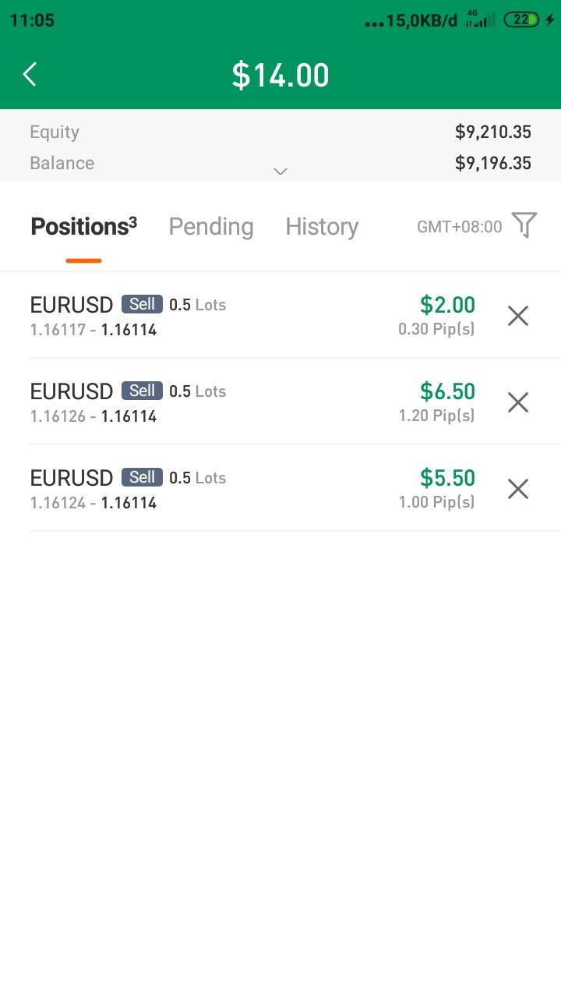Switch to the Pending tab
The height and width of the screenshot is (998, 561).
(x=211, y=227)
